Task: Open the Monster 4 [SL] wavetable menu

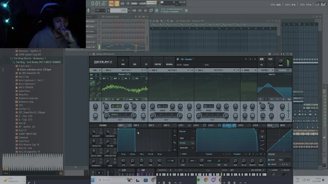Action: (125, 74)
